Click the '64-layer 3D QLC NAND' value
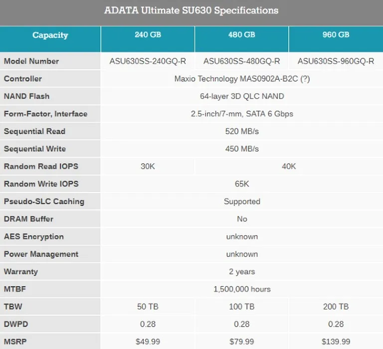383x349 pixels. tap(242, 96)
